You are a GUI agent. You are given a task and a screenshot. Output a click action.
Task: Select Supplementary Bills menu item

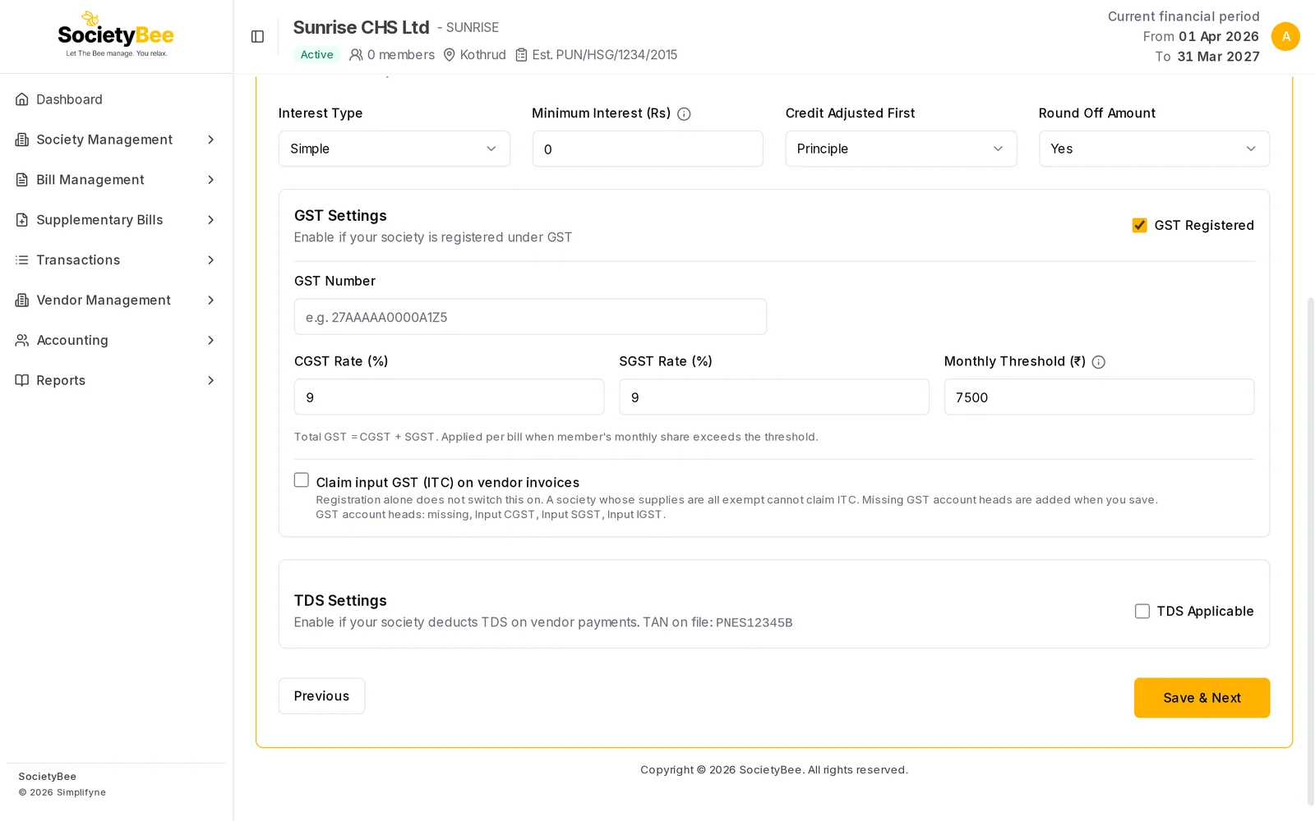[116, 220]
